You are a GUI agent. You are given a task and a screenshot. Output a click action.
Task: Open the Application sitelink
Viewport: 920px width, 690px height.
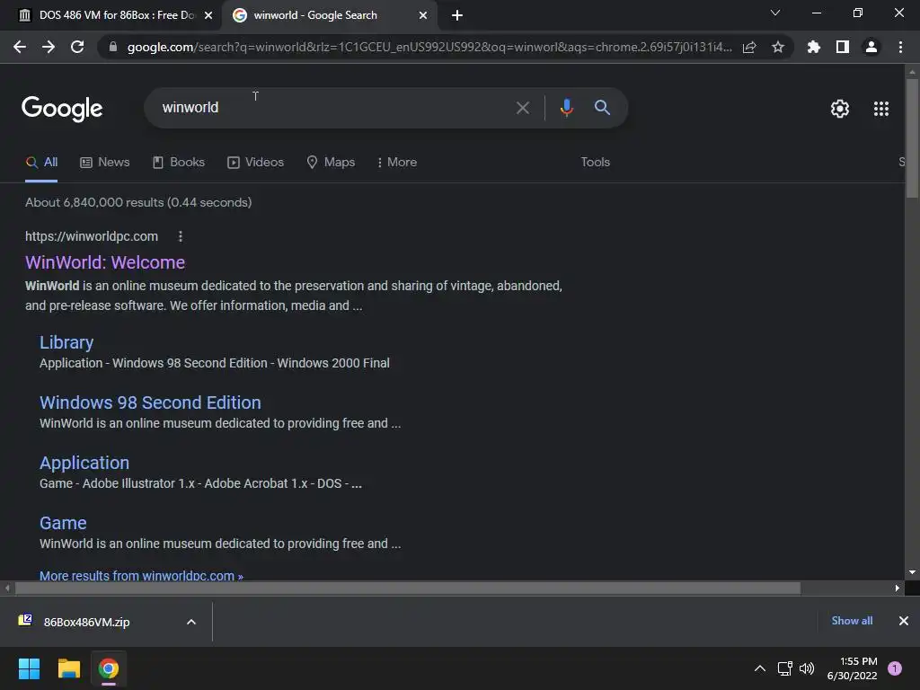(84, 463)
